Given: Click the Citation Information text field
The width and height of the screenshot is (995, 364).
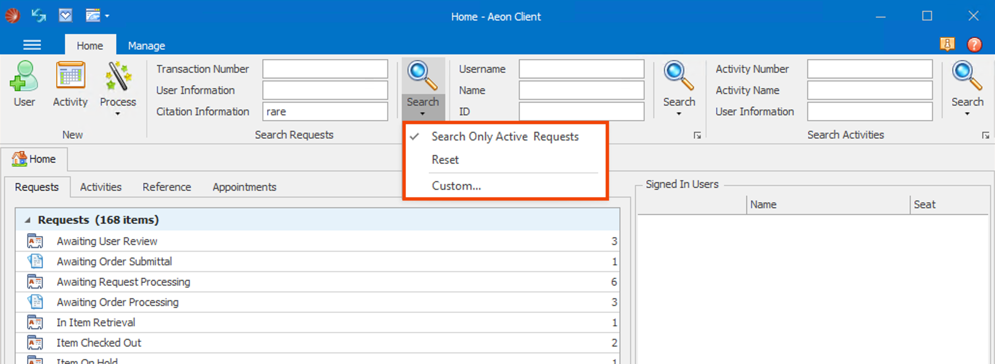Looking at the screenshot, I should pos(325,111).
